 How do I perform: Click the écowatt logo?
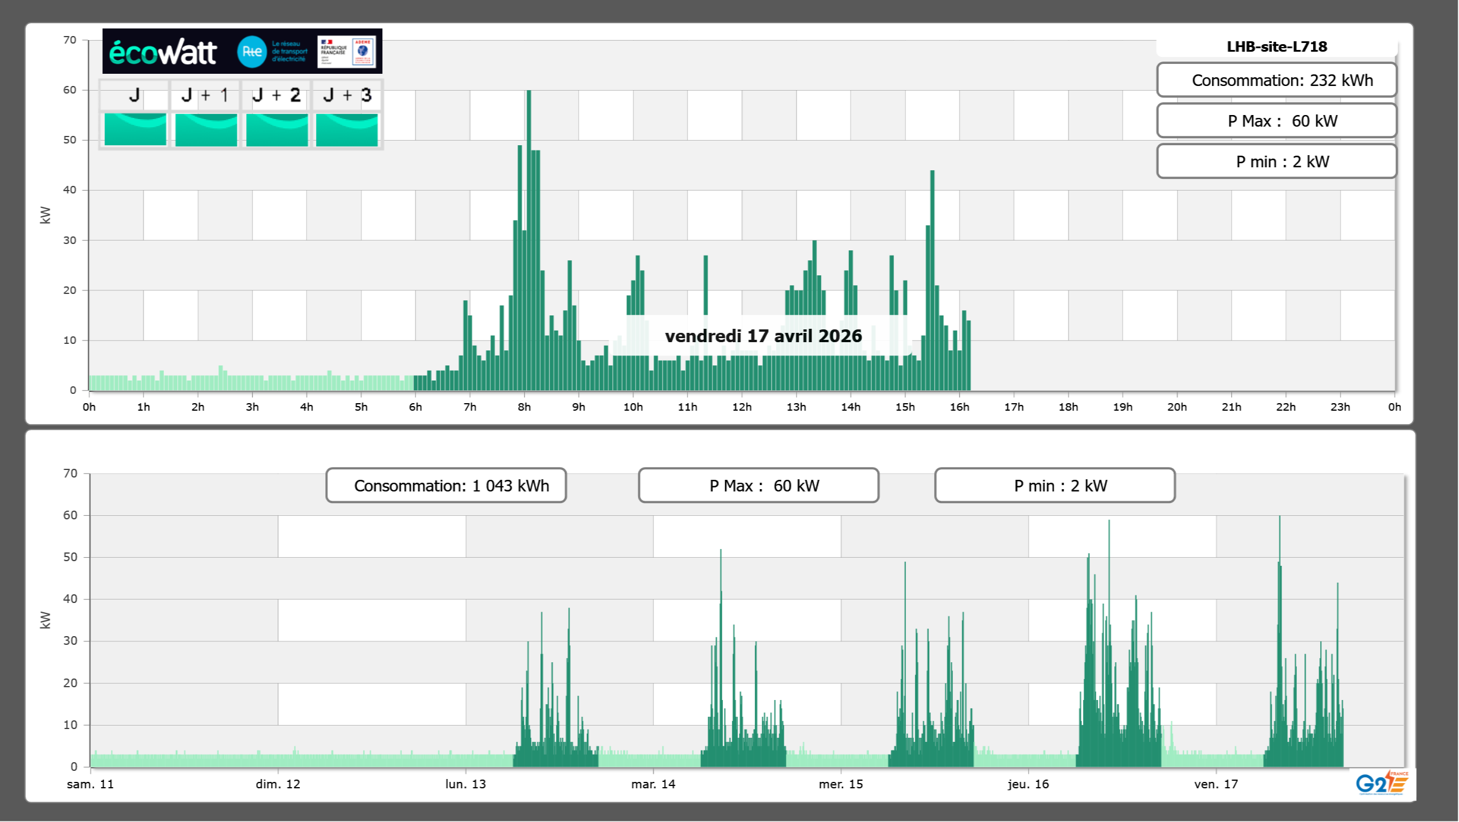point(163,52)
